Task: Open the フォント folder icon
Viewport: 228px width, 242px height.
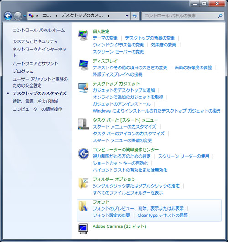Action: 83,206
